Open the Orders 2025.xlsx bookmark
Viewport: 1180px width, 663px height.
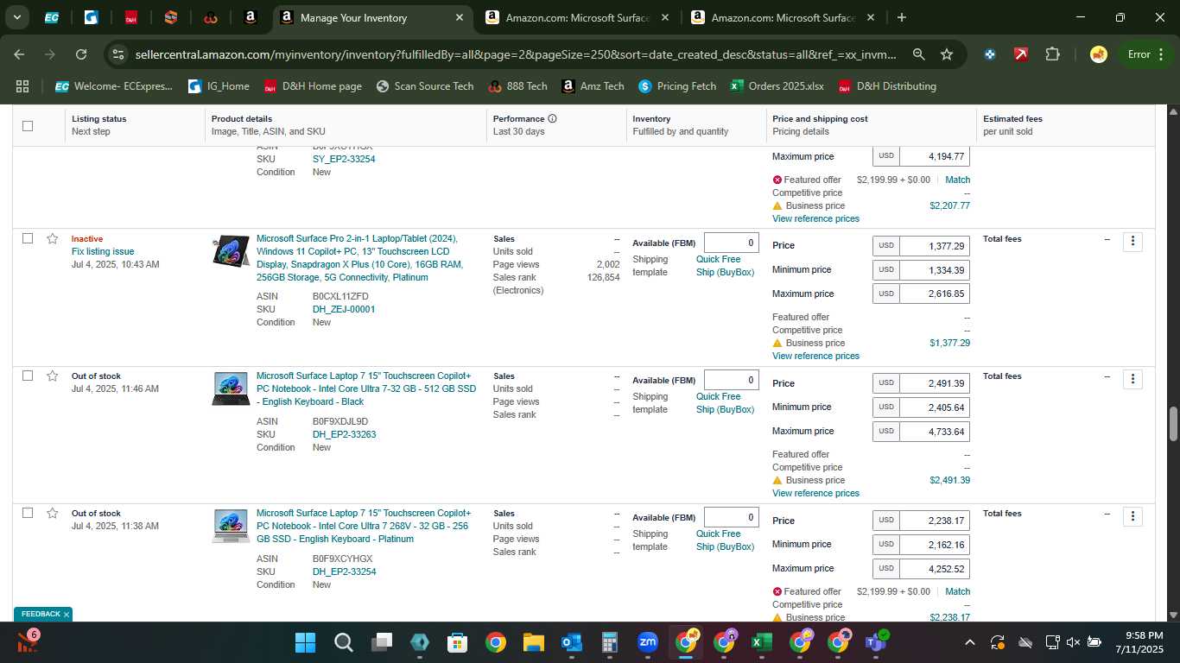point(777,86)
